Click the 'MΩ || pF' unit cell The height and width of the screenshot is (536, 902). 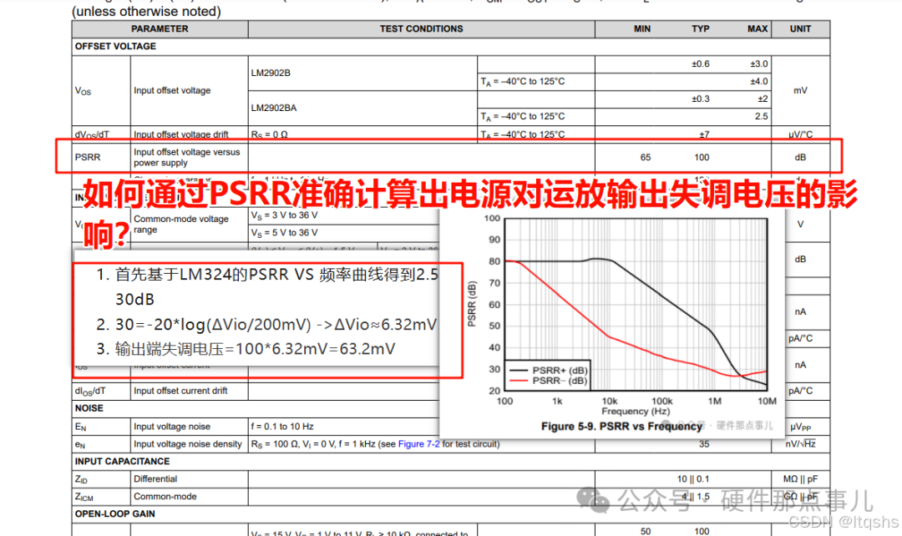click(800, 479)
